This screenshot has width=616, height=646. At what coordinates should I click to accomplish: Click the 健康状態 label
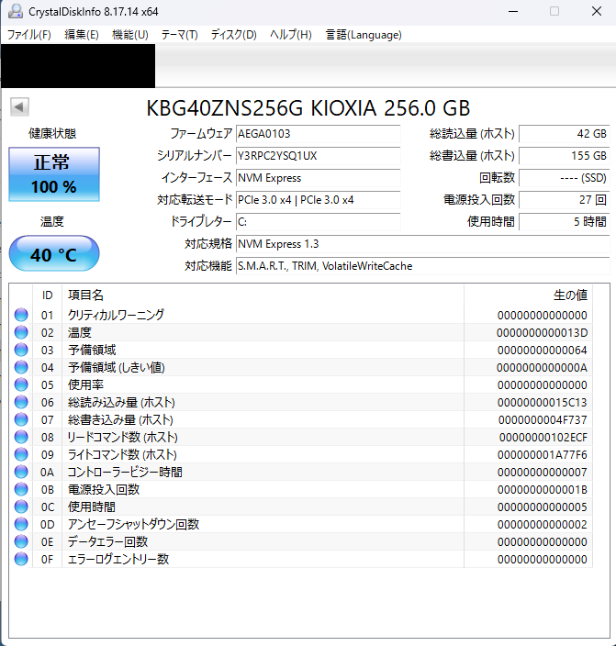[x=52, y=133]
